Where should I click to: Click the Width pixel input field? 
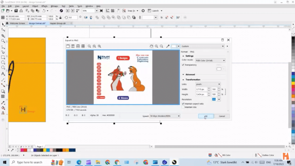(201, 89)
